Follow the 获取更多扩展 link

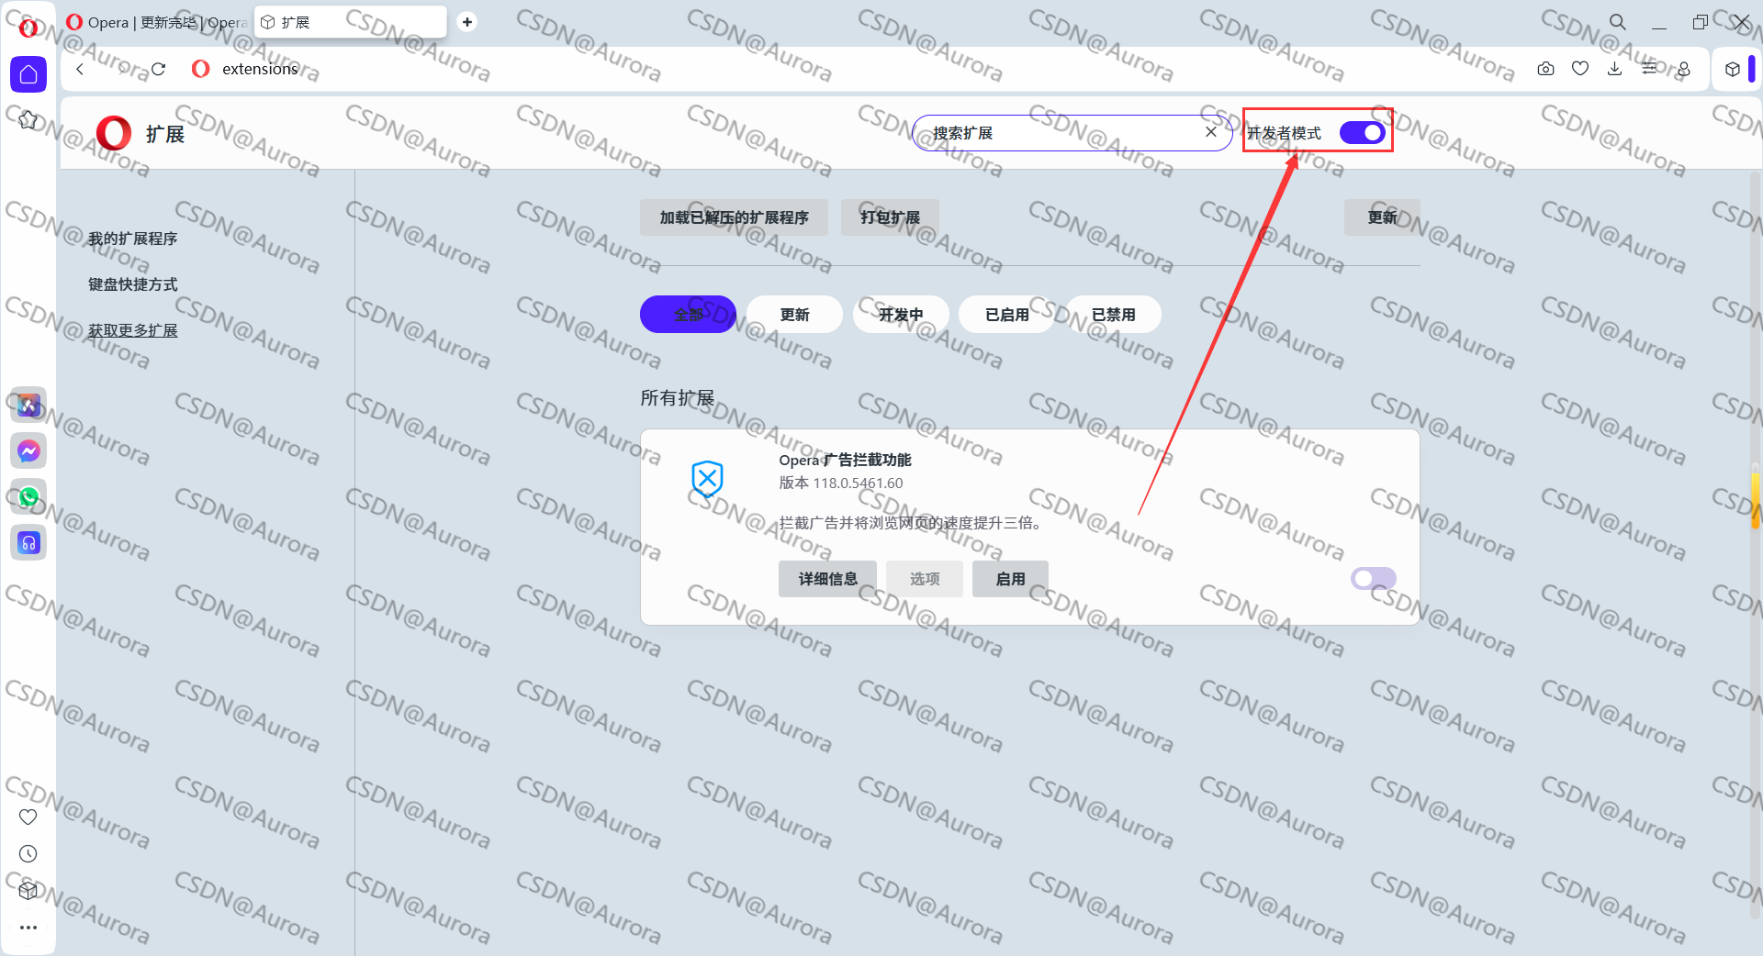pos(133,330)
